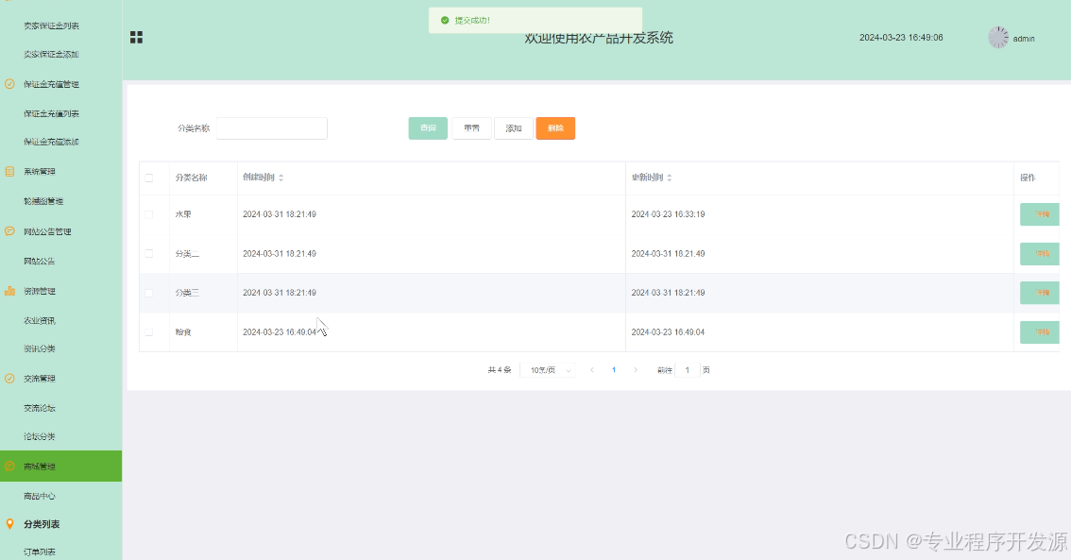Image resolution: width=1071 pixels, height=560 pixels.
Task: Click the 共 4 条 total count
Action: tap(500, 370)
